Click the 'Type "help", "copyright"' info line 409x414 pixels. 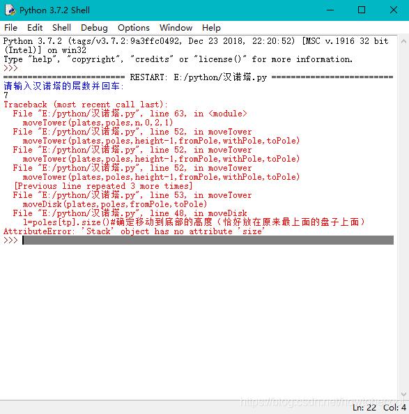[x=178, y=59]
